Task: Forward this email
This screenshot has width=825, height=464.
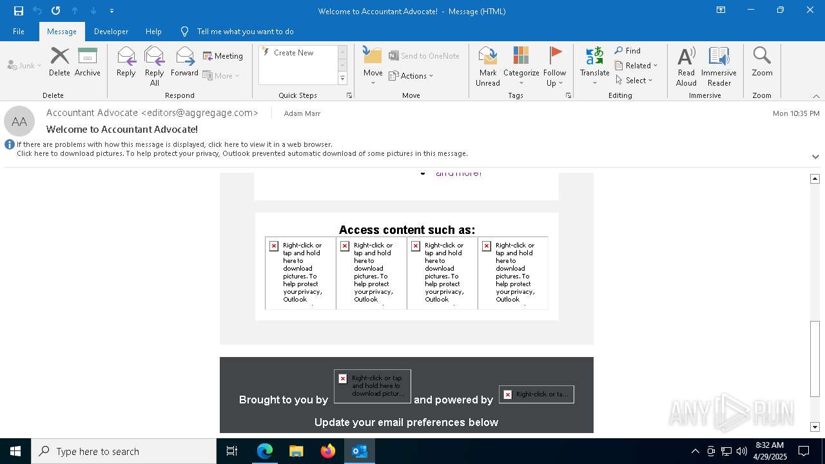Action: (x=184, y=62)
